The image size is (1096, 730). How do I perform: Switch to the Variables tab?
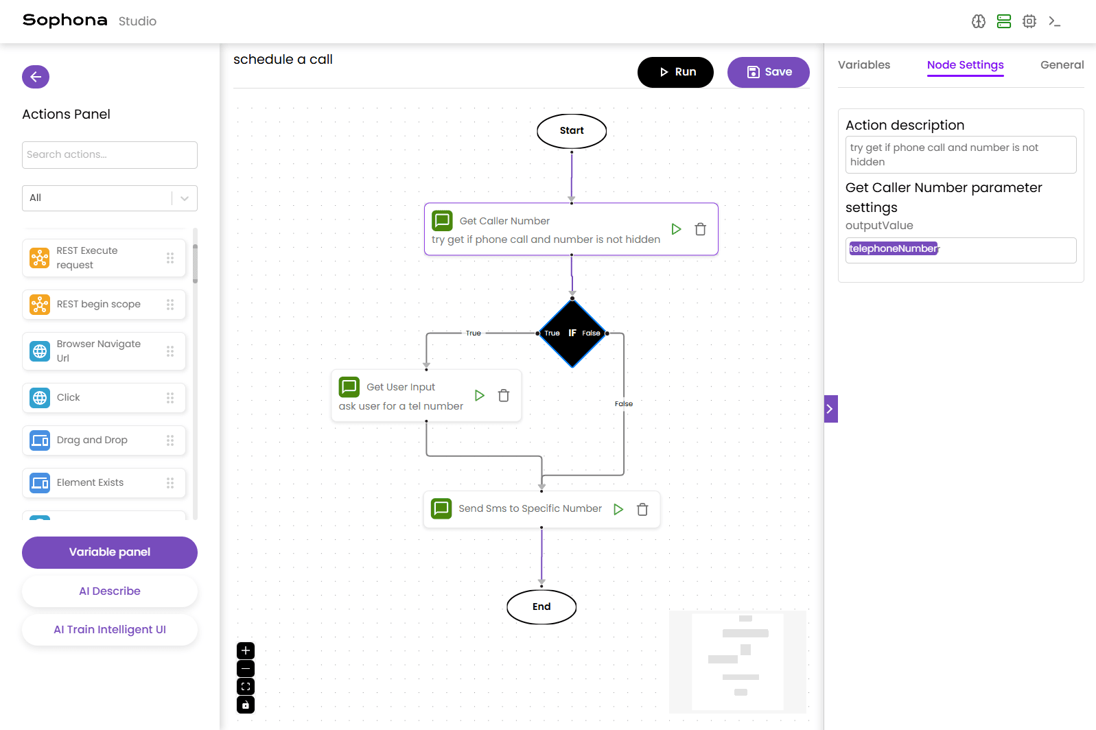click(x=863, y=65)
